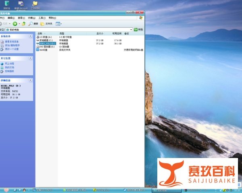242x193 pixels.
Task: Select the 3.5 floppy drive (A:)
Action: pos(45,37)
